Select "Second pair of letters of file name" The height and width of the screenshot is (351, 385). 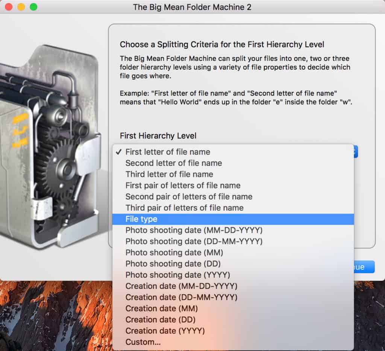(189, 197)
